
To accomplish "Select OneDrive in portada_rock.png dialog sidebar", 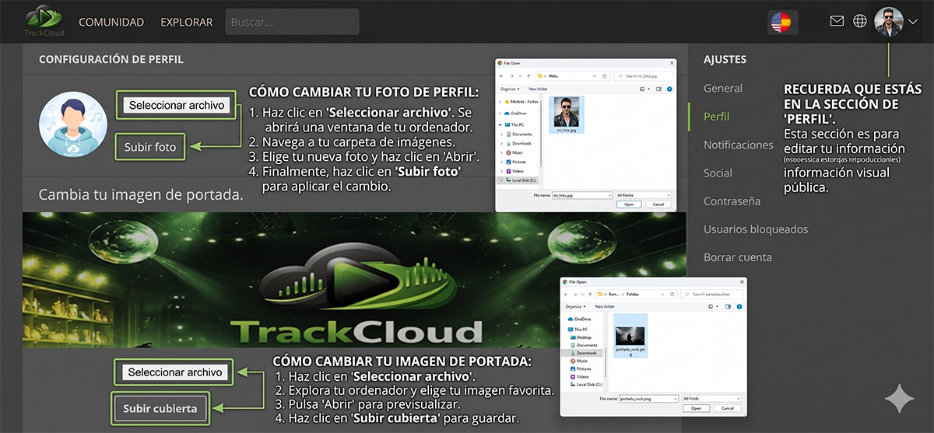I will pos(579,319).
